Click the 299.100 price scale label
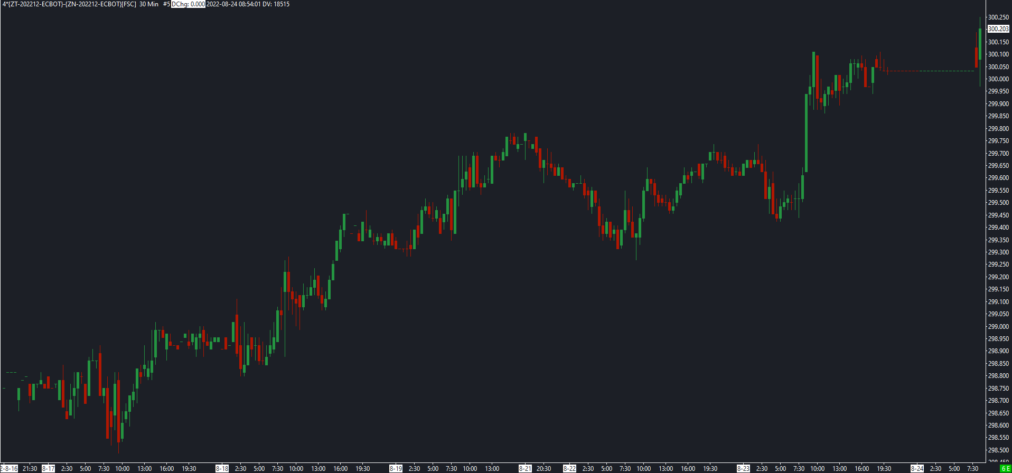 click(998, 302)
